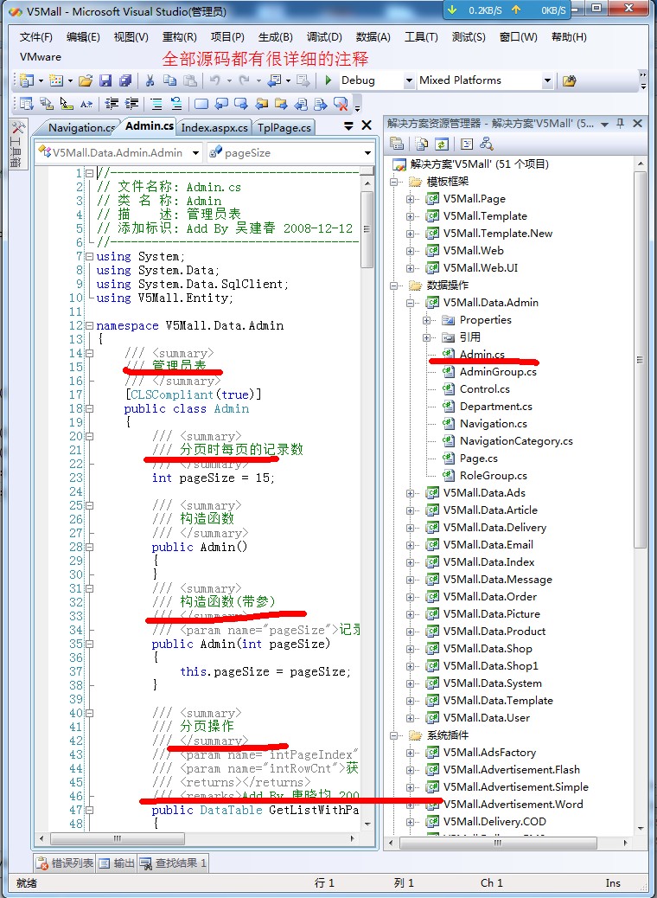Open the 查找结果 1 panel tab
This screenshot has height=898, width=657.
174,863
